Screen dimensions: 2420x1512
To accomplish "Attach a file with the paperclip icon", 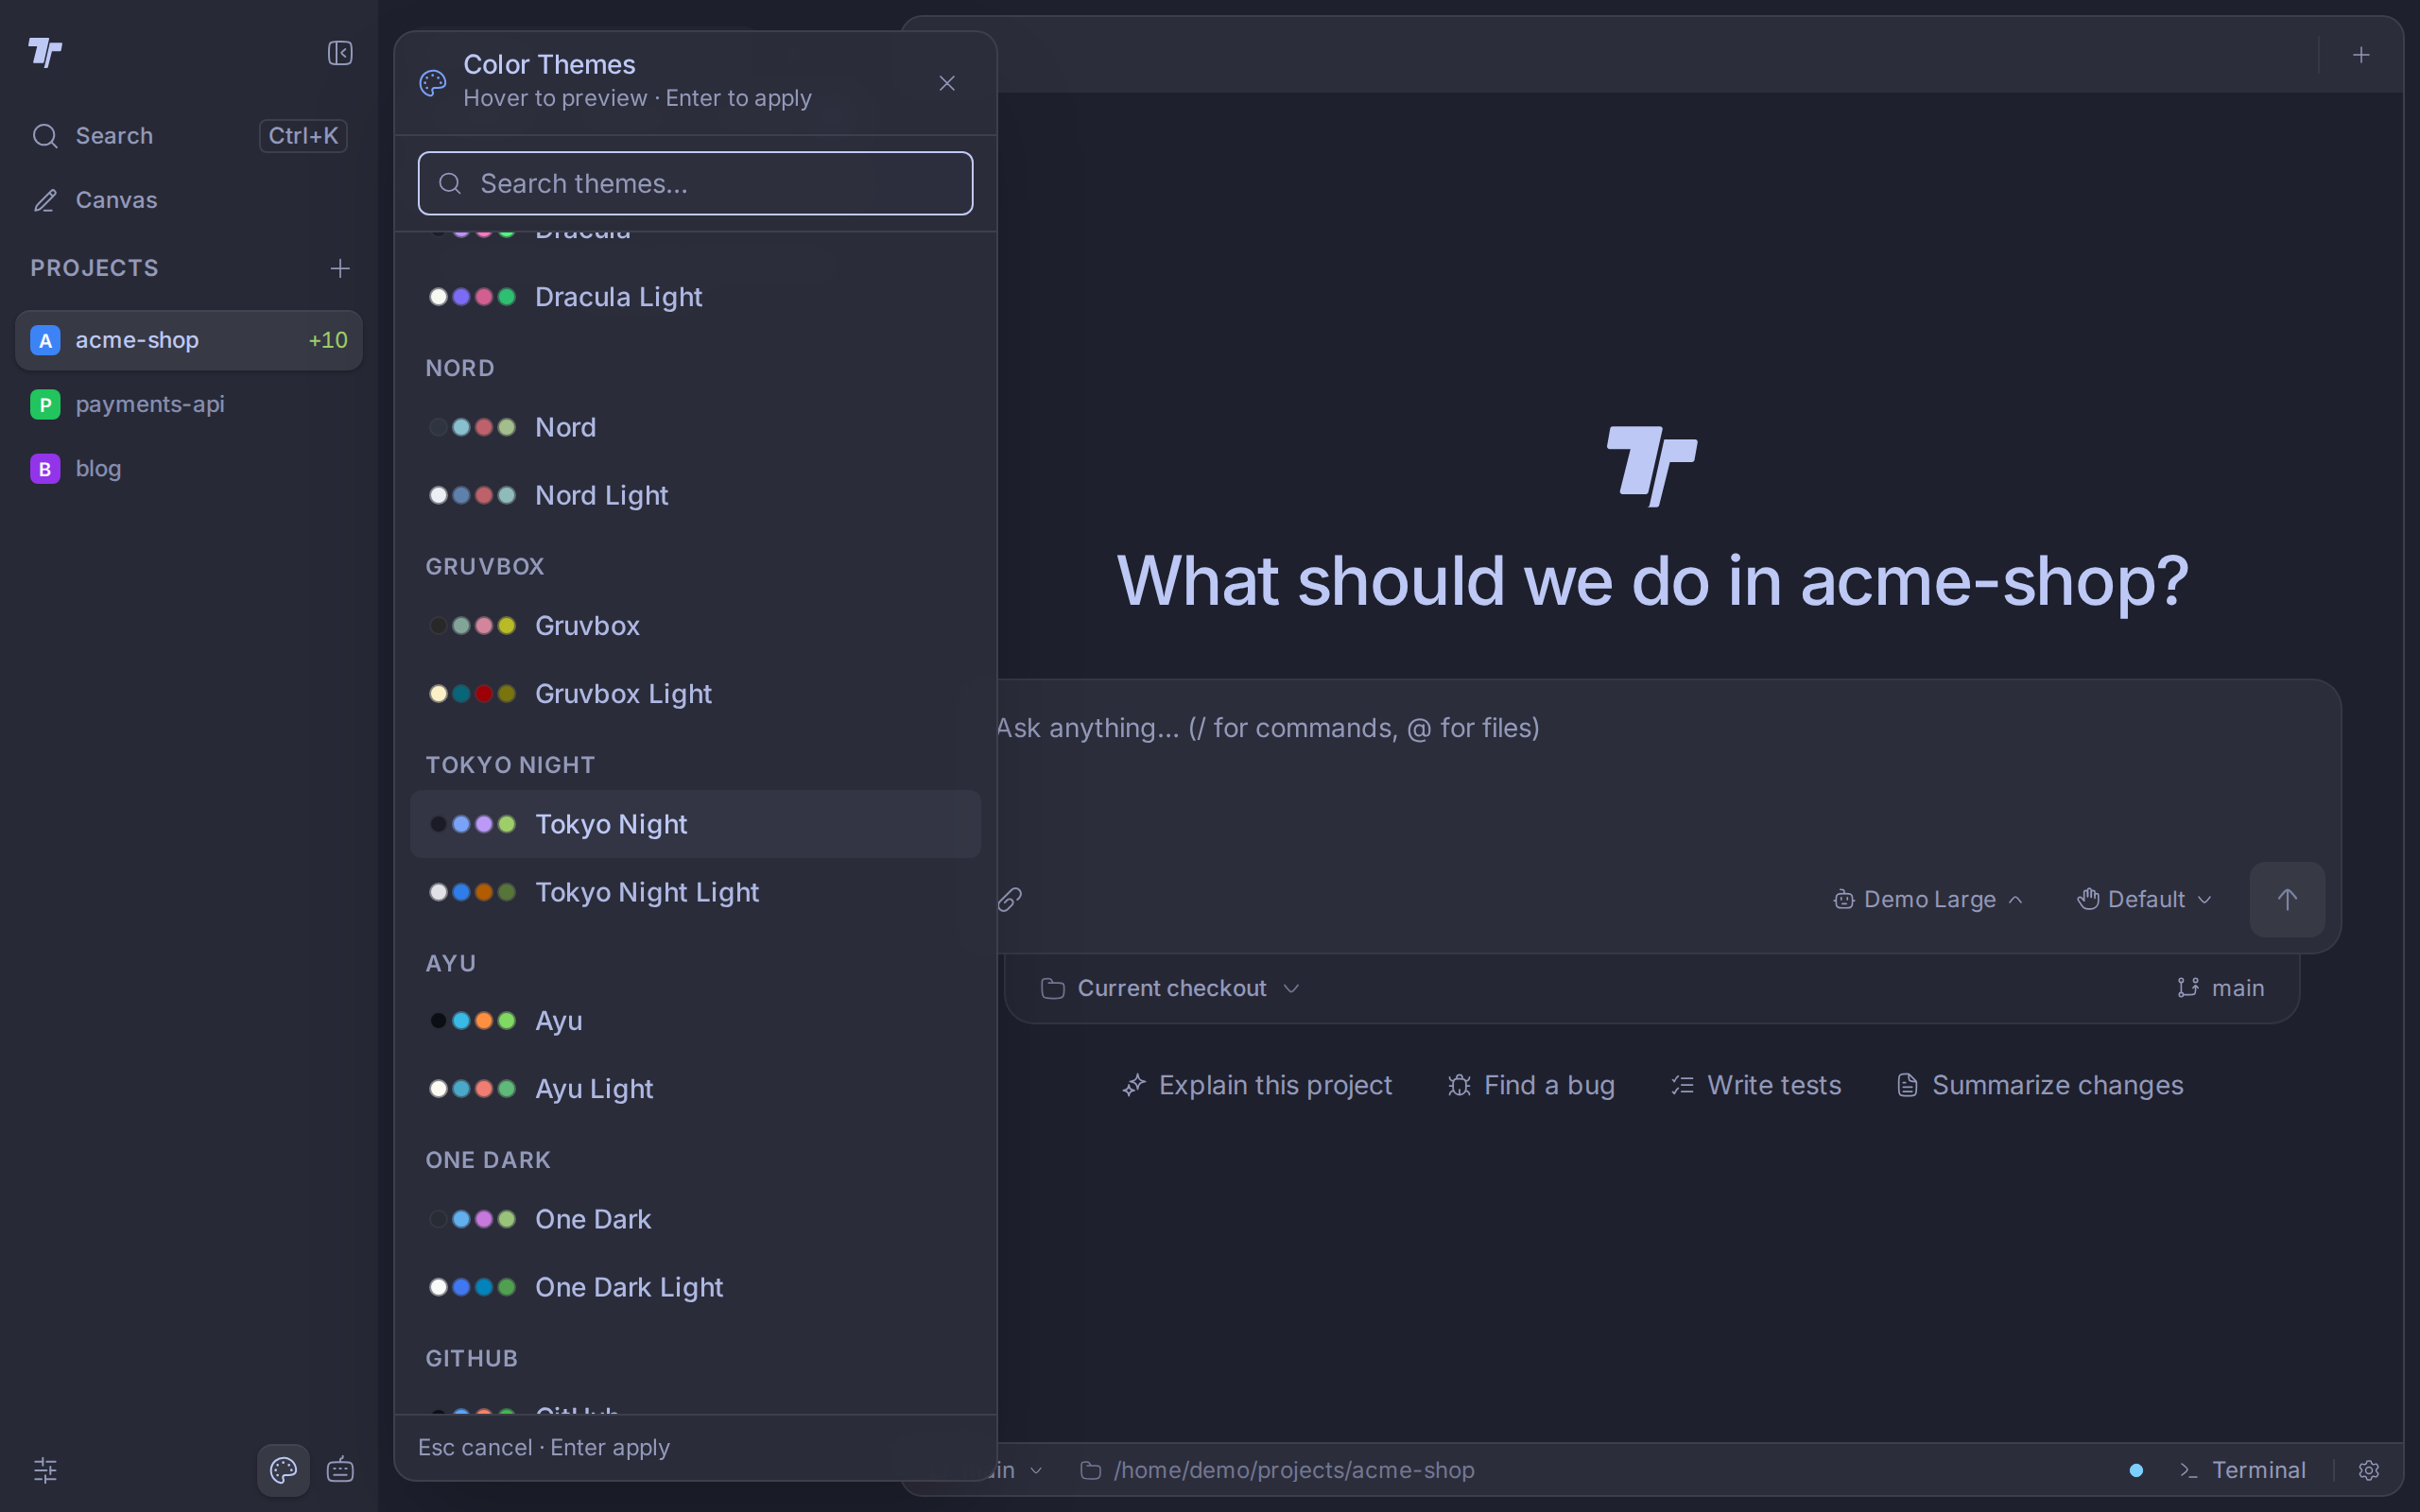I will (1010, 899).
